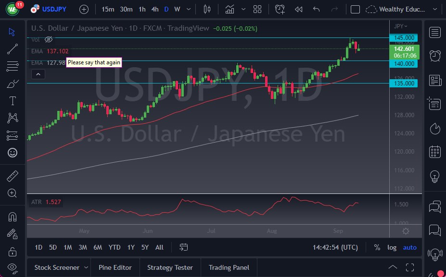Enable logarithmic price scale
This screenshot has height=277, width=446.
392,247
